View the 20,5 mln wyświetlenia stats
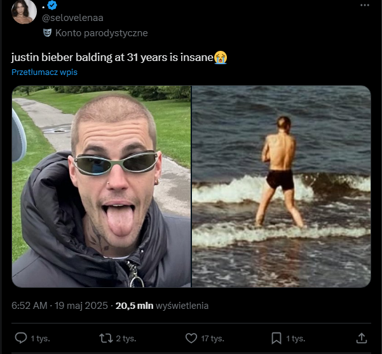Image resolution: width=382 pixels, height=354 pixels. (161, 306)
